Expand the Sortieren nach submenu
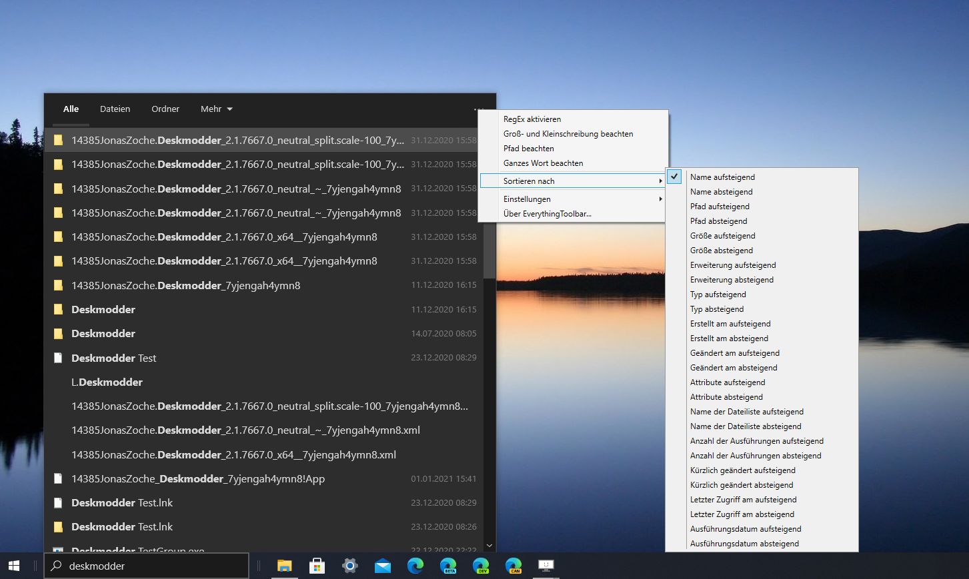The height and width of the screenshot is (579, 969). coord(573,181)
